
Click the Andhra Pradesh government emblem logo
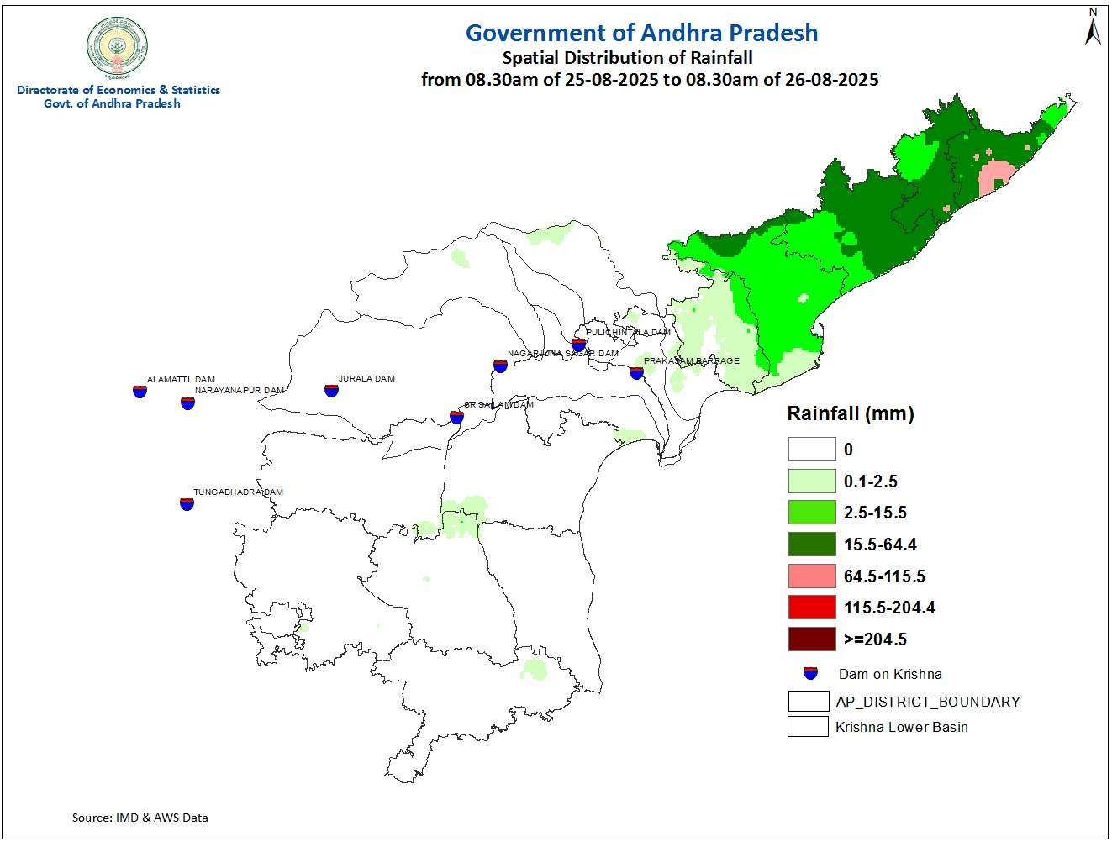(x=118, y=48)
